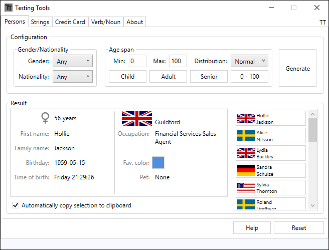This screenshot has height=250, width=329.
Task: Click the large UK flag beside Guildford
Action: click(x=137, y=119)
